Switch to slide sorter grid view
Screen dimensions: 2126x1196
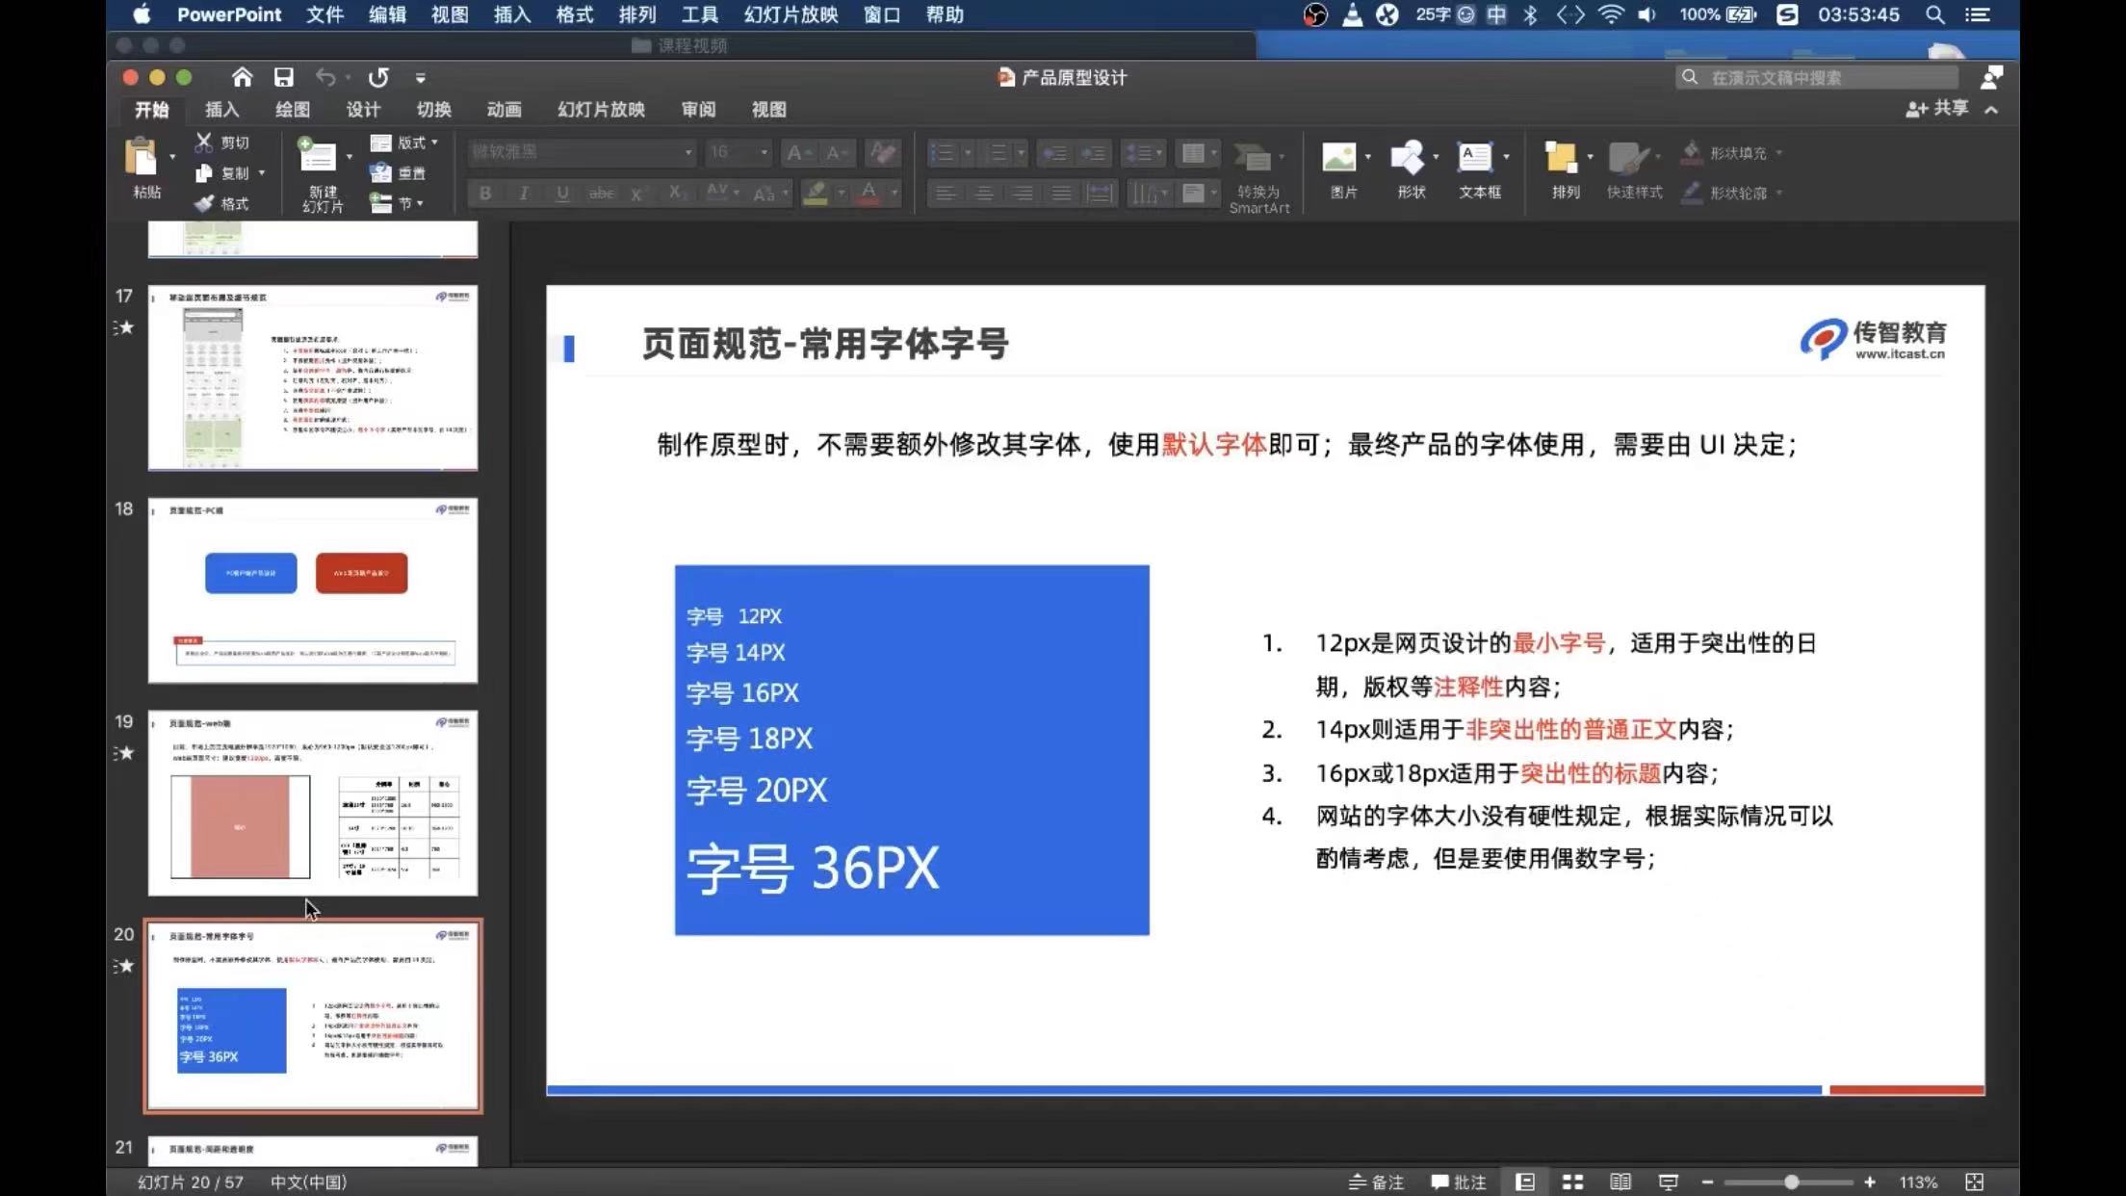[x=1572, y=1182]
